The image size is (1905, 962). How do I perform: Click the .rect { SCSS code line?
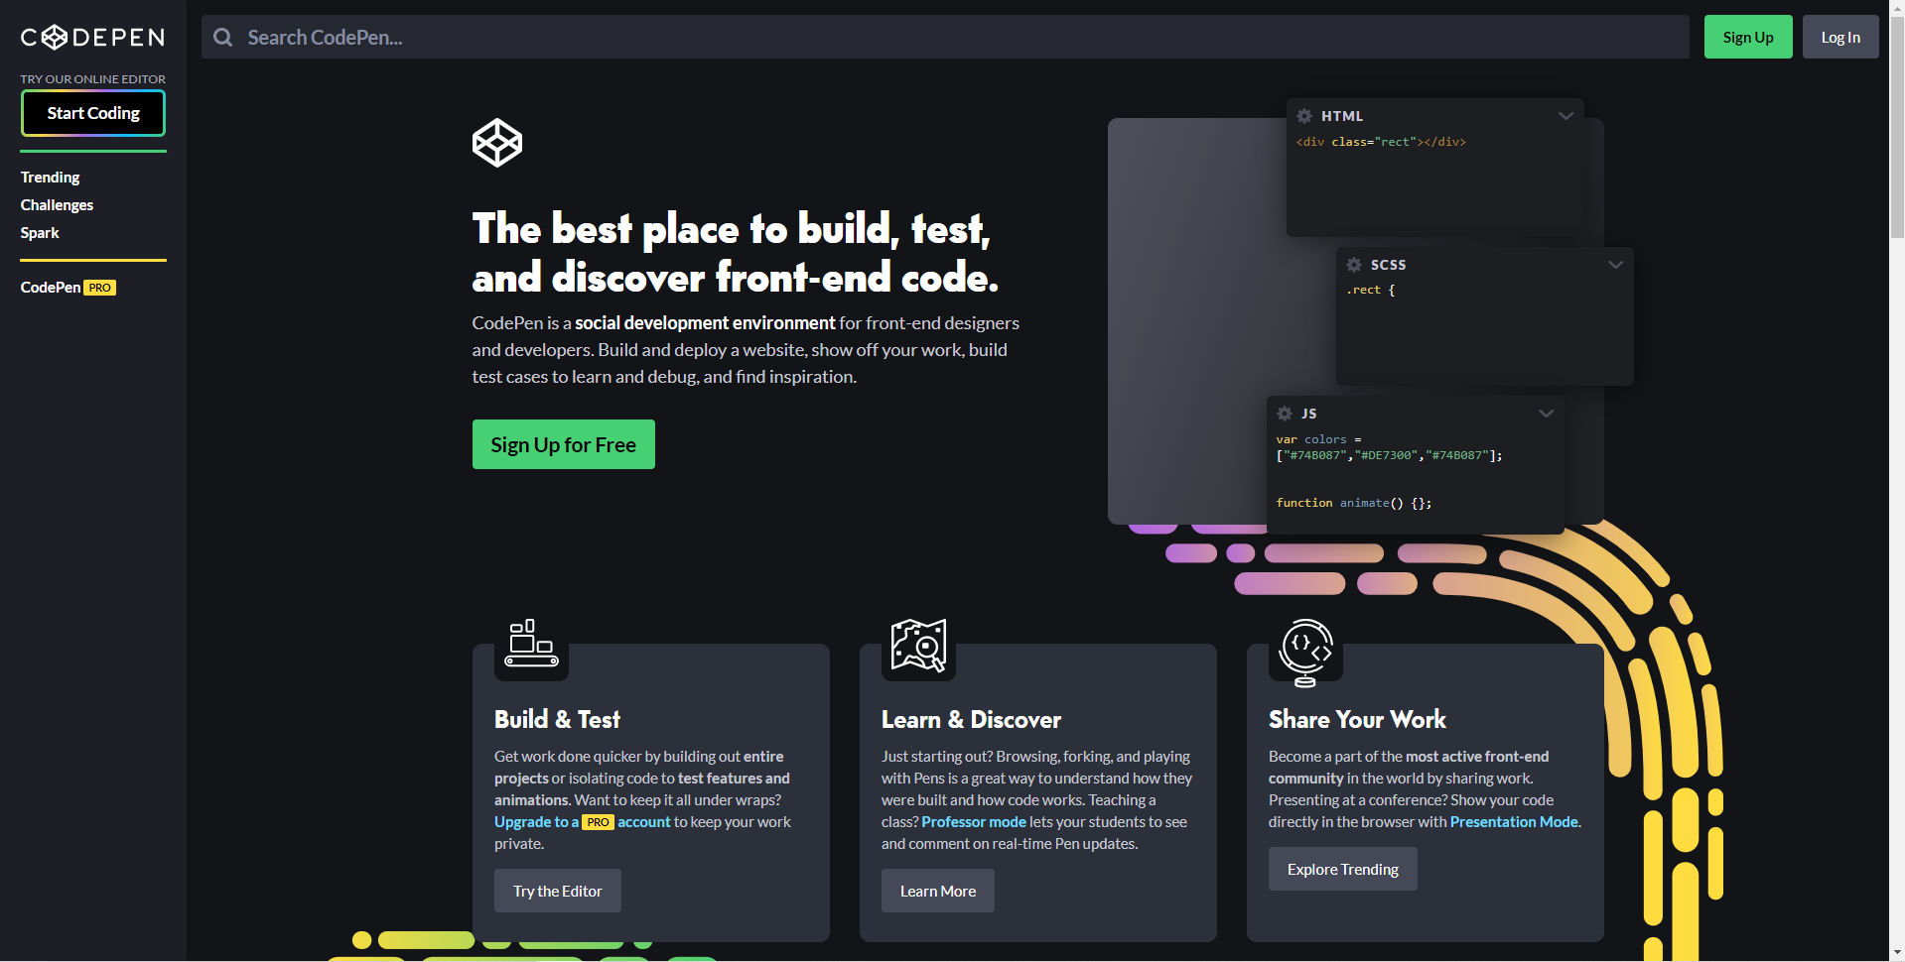(1370, 290)
